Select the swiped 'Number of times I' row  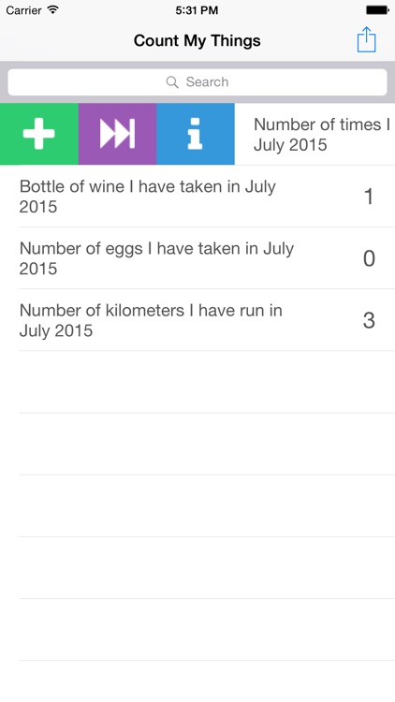click(315, 134)
